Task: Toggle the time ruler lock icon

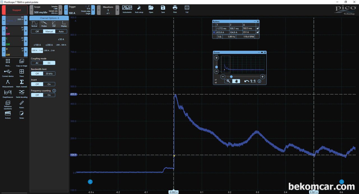Action: pyautogui.click(x=258, y=28)
